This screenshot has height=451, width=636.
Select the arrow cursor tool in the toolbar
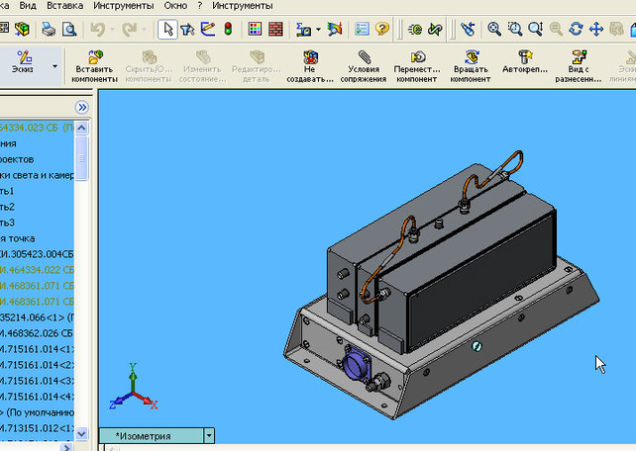coord(167,30)
